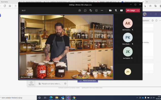Open Microsoft Edge from taskbar
This screenshot has height=100, width=161.
pyautogui.click(x=51, y=98)
